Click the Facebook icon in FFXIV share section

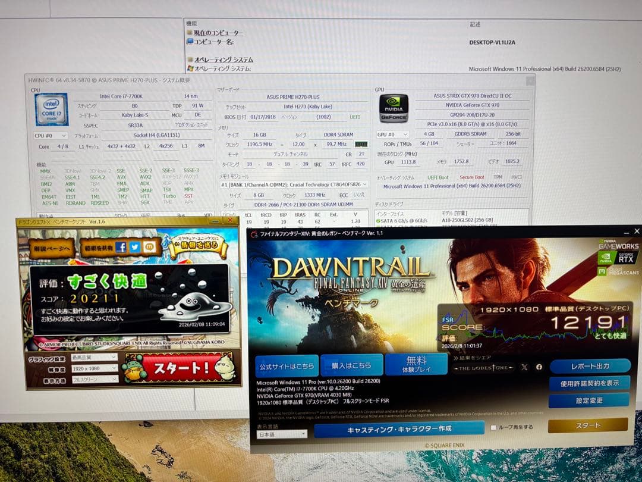point(539,367)
